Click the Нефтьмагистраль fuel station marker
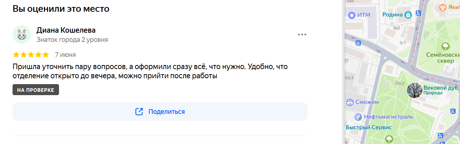Viewport: 460px width, 144px height. tap(358, 117)
